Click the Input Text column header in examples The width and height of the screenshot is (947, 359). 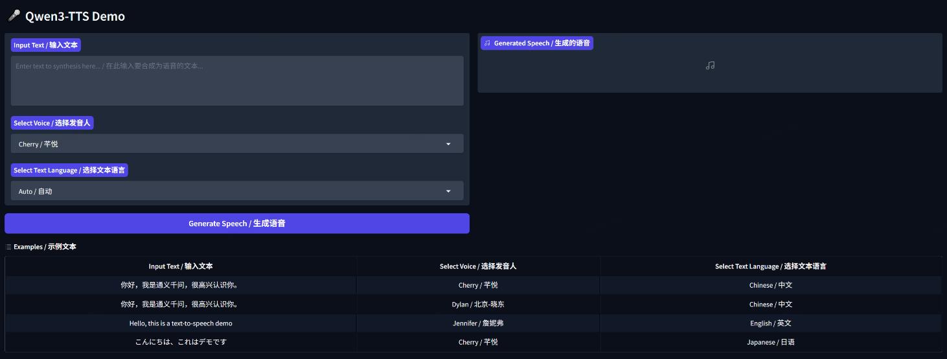click(181, 266)
